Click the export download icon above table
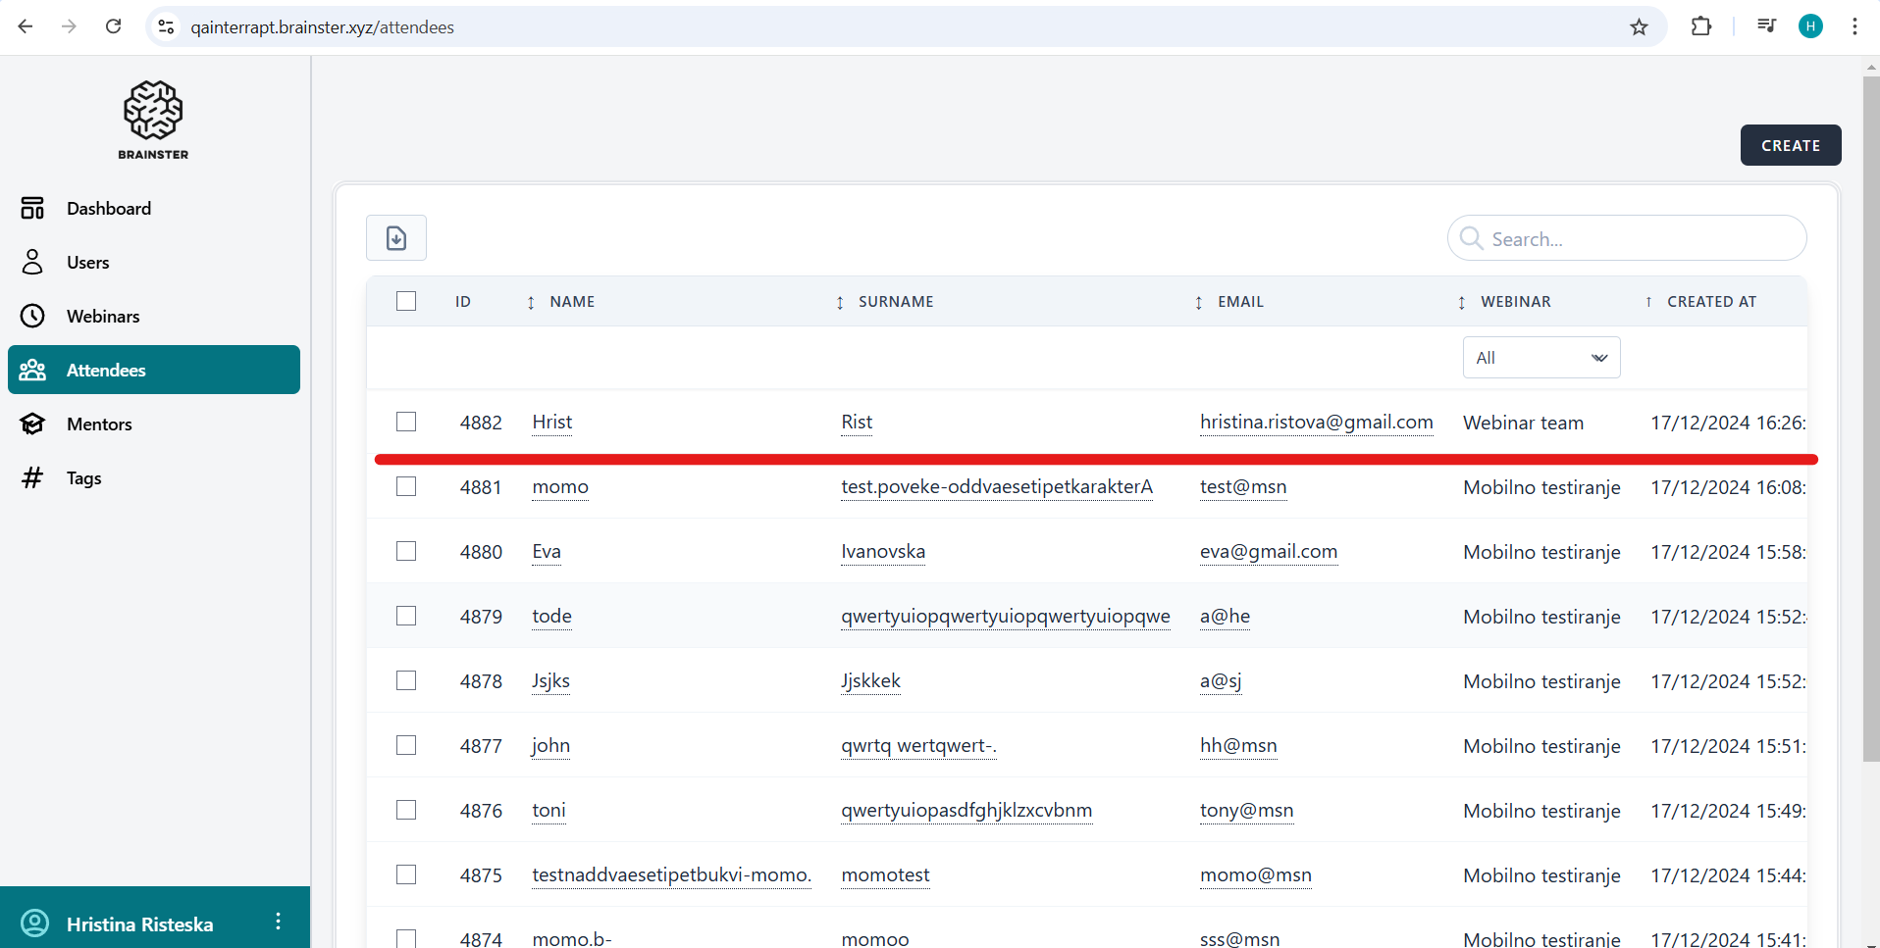This screenshot has width=1880, height=948. (395, 238)
